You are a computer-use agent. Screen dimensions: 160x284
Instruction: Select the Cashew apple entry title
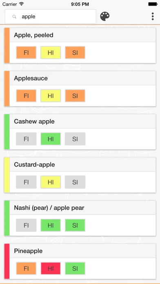34,121
